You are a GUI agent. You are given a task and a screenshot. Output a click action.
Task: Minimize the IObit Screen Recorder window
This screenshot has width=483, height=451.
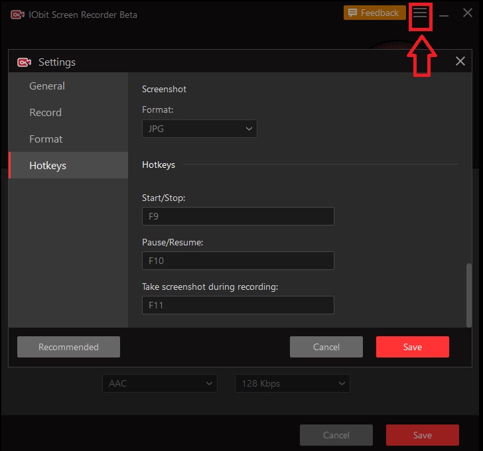pyautogui.click(x=444, y=15)
